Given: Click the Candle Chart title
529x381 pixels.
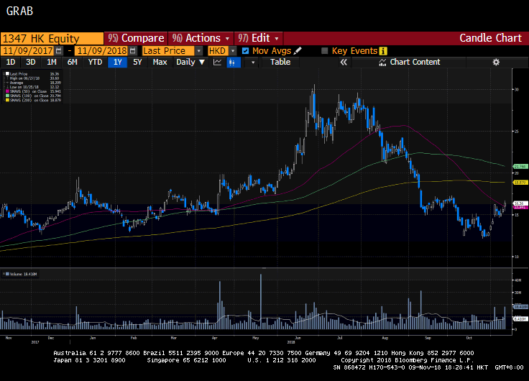Looking at the screenshot, I should click(490, 38).
